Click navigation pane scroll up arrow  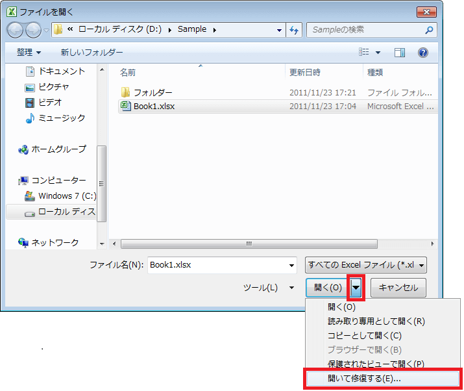coord(102,70)
